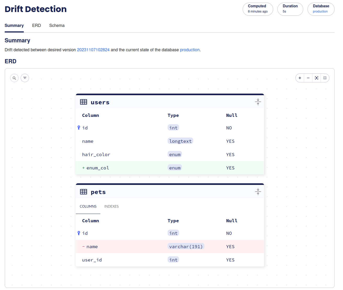Screen dimensions: 343x290
Task: Click the fit-to-view icon
Action: [x=316, y=78]
